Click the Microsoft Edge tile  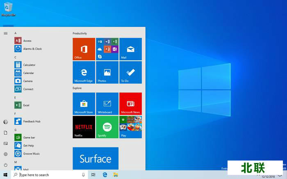84,72
